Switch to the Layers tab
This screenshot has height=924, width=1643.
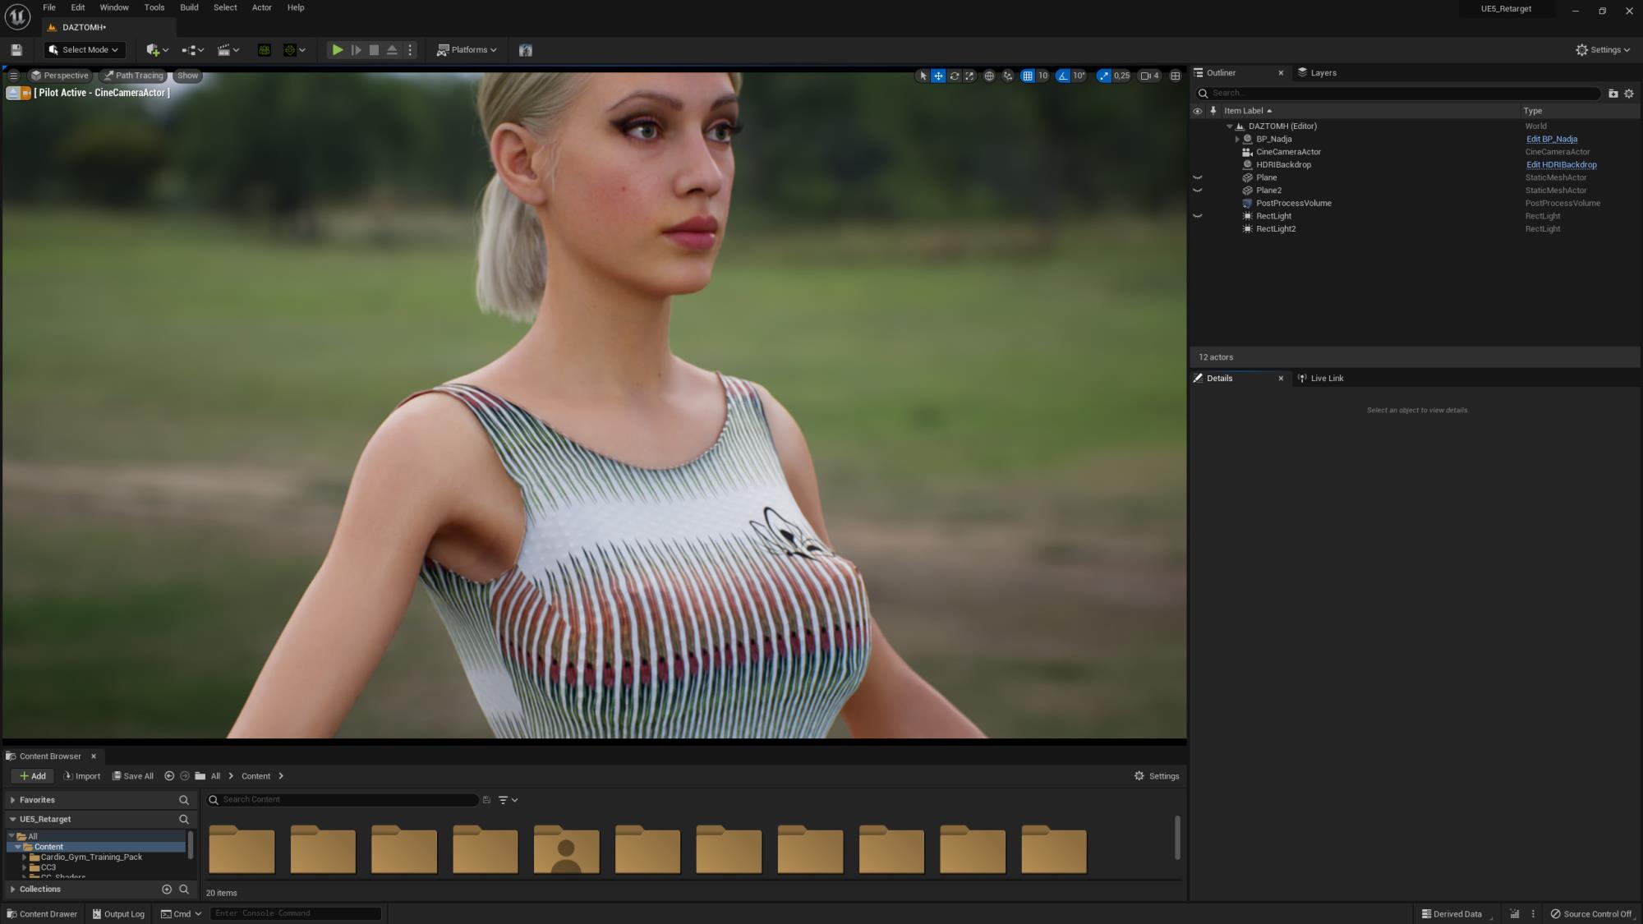click(1317, 73)
